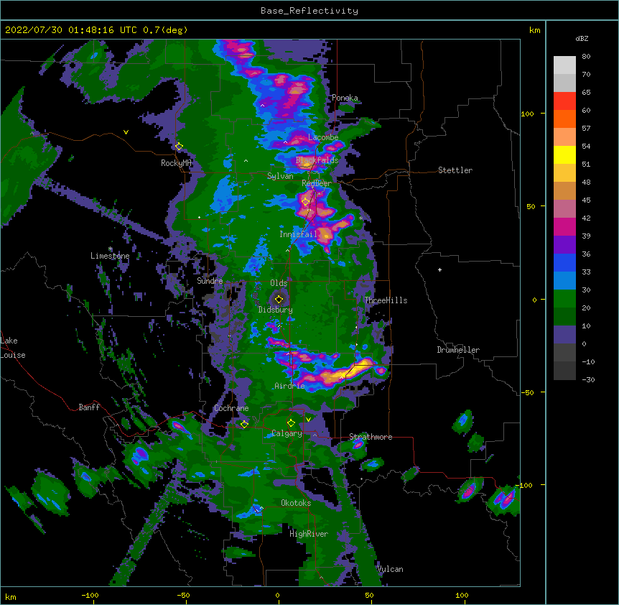Click the -50 tick on the right km axis
619x605 pixels.
527,392
